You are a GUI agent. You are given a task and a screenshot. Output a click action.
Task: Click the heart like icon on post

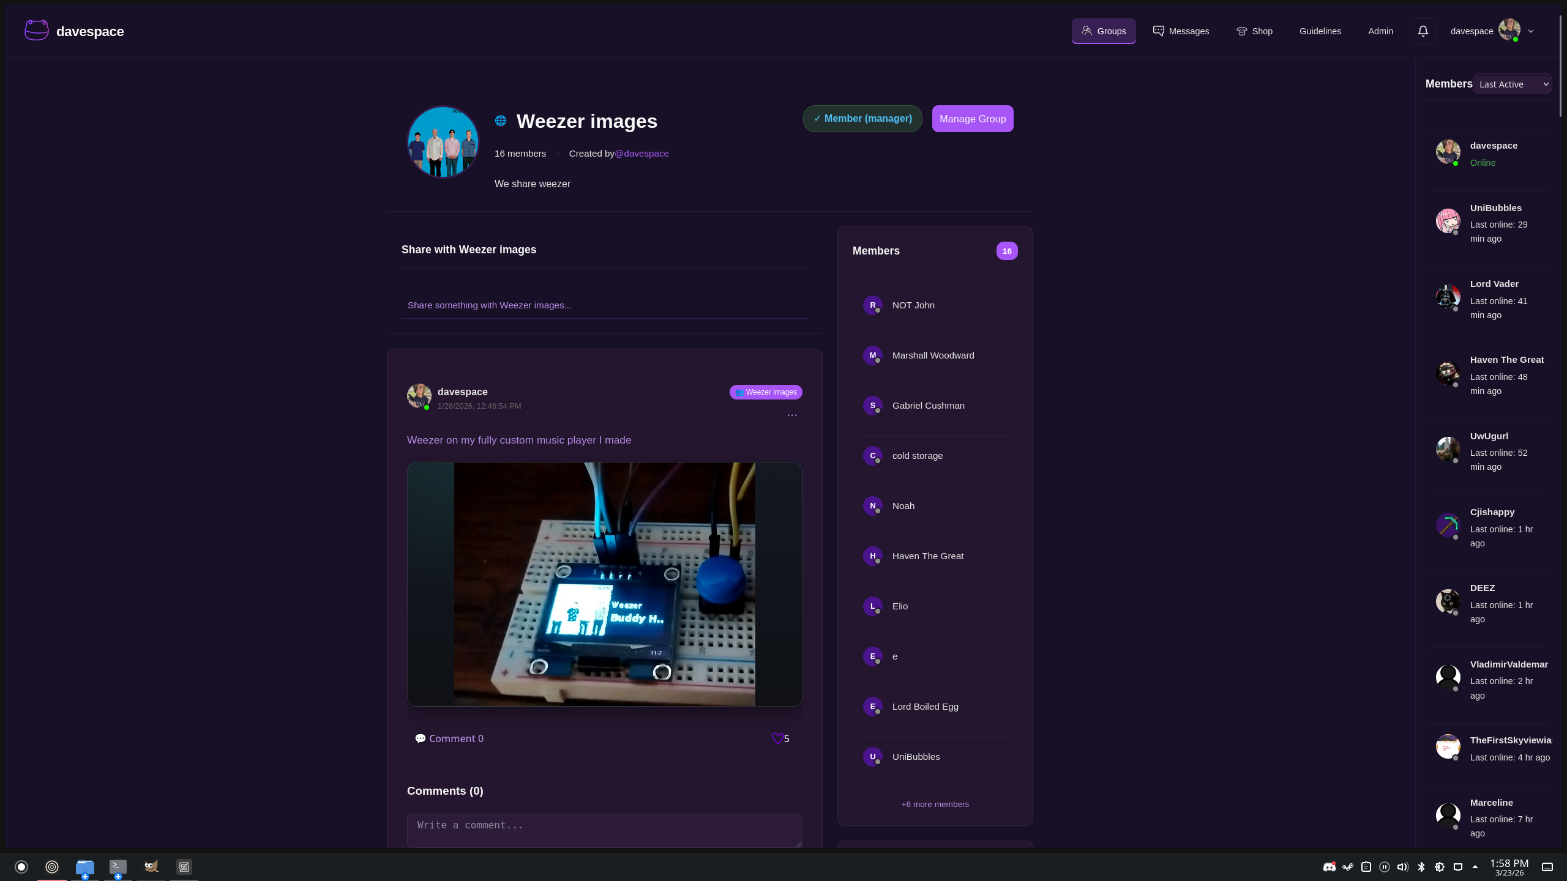point(777,738)
